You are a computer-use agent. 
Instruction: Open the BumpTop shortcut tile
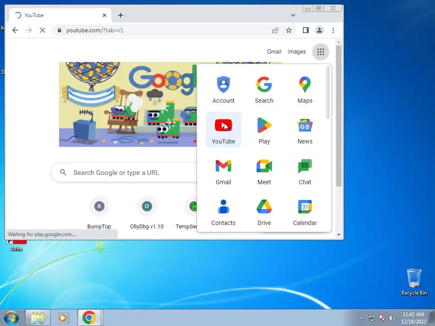(x=99, y=213)
